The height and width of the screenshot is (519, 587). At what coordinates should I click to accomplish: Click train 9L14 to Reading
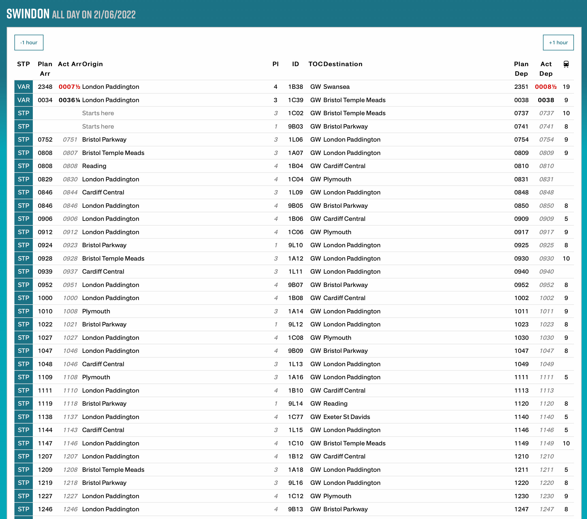pos(296,404)
